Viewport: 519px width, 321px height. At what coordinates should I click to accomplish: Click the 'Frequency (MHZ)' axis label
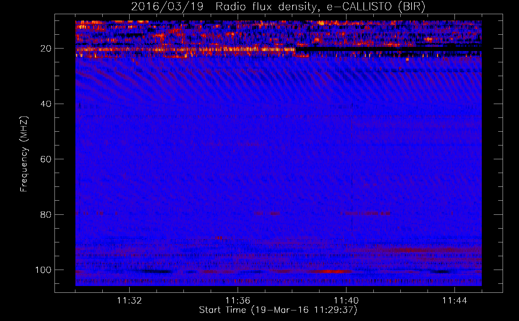[x=24, y=154]
